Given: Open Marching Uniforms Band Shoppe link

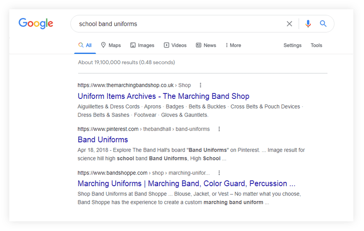Looking at the screenshot, I should [x=186, y=183].
